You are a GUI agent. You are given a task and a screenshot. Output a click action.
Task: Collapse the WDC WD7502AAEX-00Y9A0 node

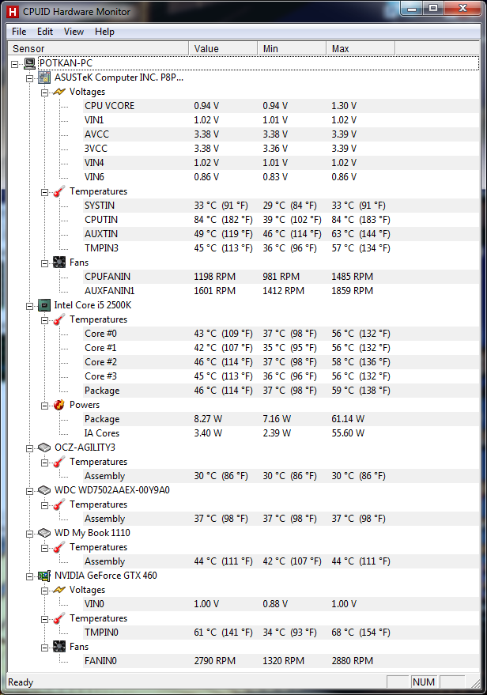tap(30, 491)
